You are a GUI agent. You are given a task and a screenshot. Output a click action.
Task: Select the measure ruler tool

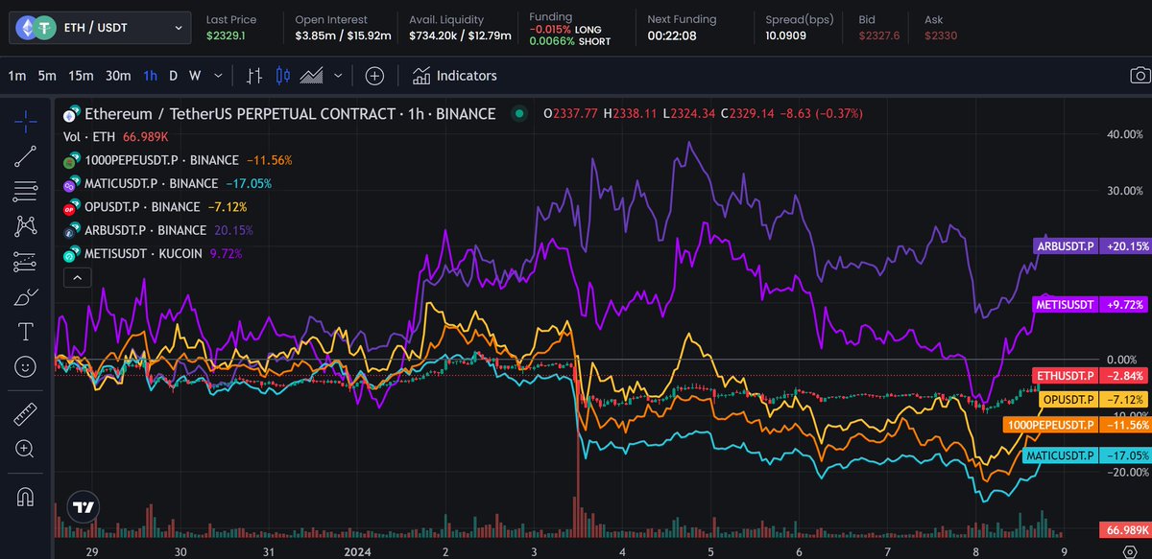26,416
